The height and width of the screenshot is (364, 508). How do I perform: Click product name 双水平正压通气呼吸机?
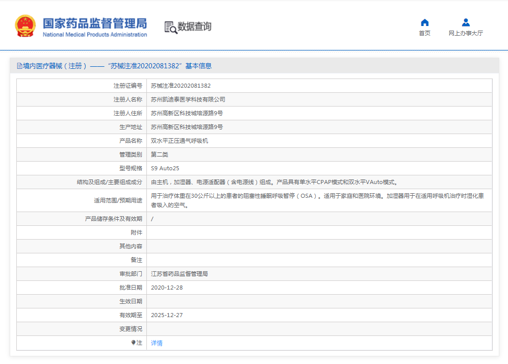point(180,141)
